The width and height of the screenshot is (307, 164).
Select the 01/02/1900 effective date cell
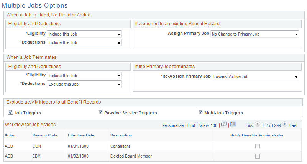[x=78, y=156]
